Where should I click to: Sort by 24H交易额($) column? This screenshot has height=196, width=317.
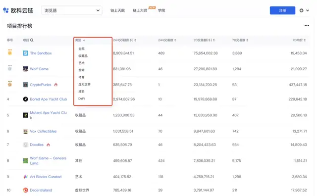coord(124,40)
